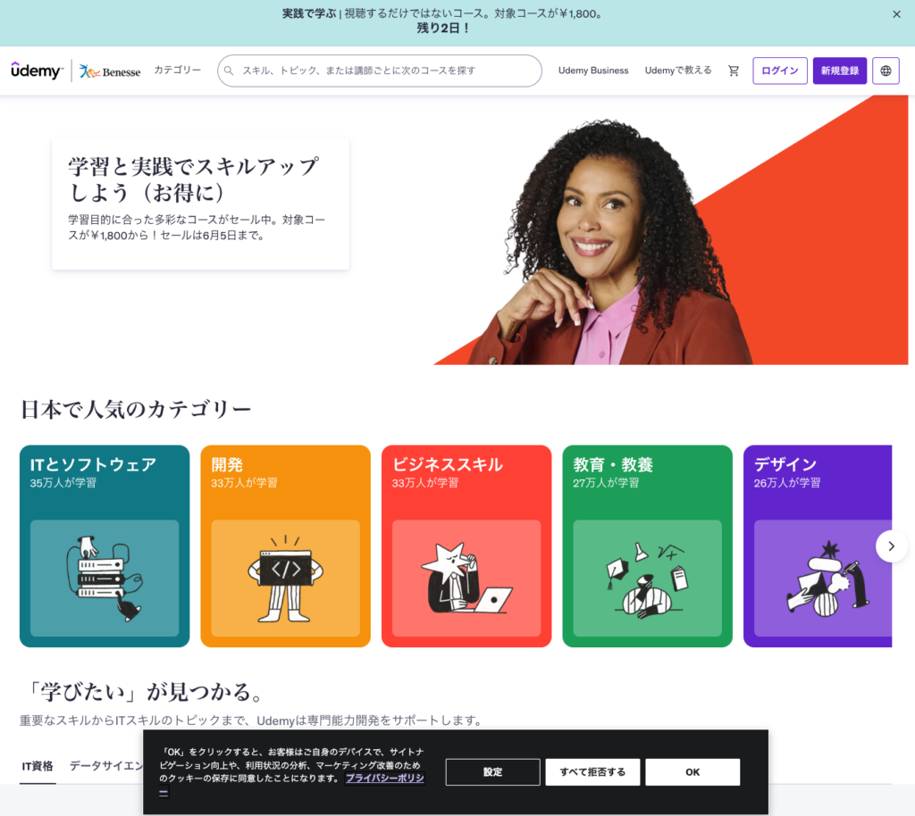Open the shopping cart icon
915x816 pixels.
click(734, 71)
